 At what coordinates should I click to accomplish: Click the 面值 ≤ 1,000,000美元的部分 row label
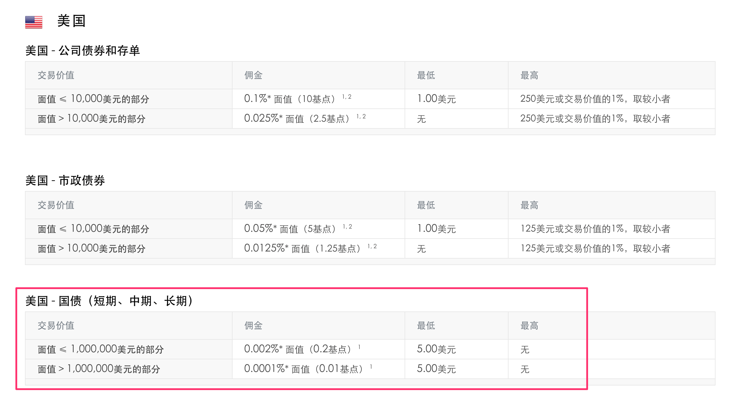click(100, 349)
